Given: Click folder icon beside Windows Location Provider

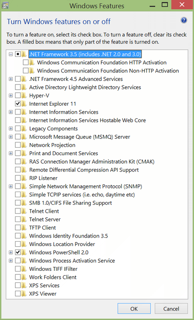Looking at the screenshot, I should coord(24,244).
